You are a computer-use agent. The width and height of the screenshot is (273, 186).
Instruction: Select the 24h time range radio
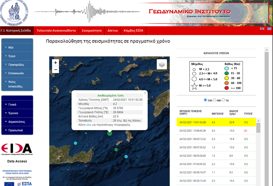(x=205, y=100)
